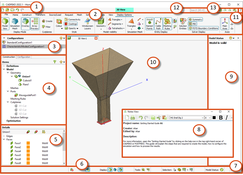Click the Named Points display icon

(x=149, y=24)
